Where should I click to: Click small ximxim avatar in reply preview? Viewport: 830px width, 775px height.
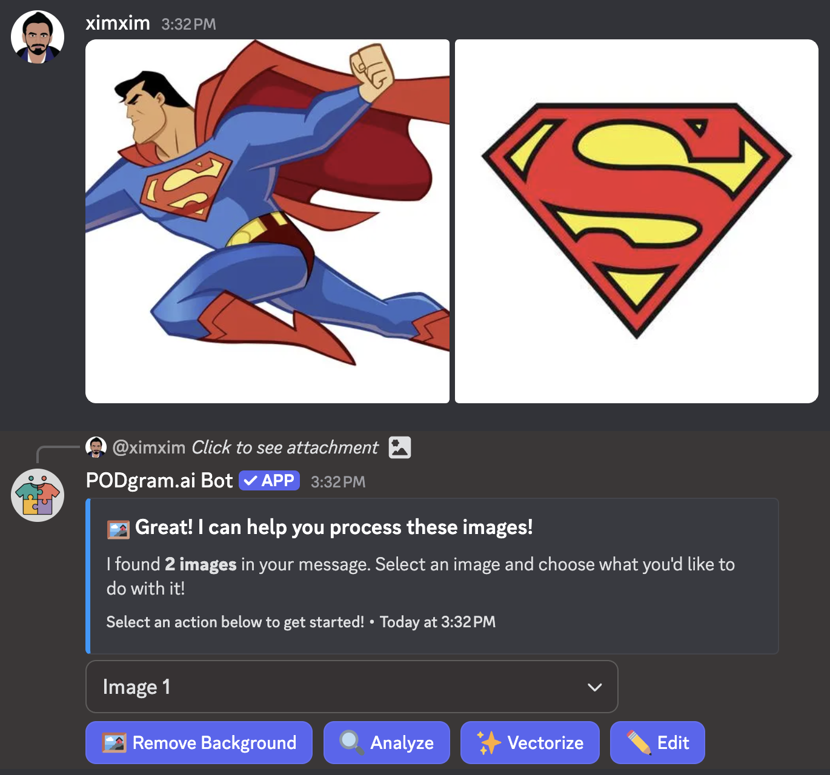pyautogui.click(x=96, y=447)
